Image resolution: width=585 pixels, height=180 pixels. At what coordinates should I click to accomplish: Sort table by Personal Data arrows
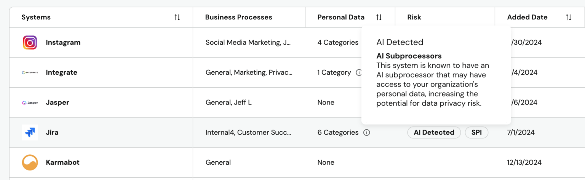coord(379,17)
